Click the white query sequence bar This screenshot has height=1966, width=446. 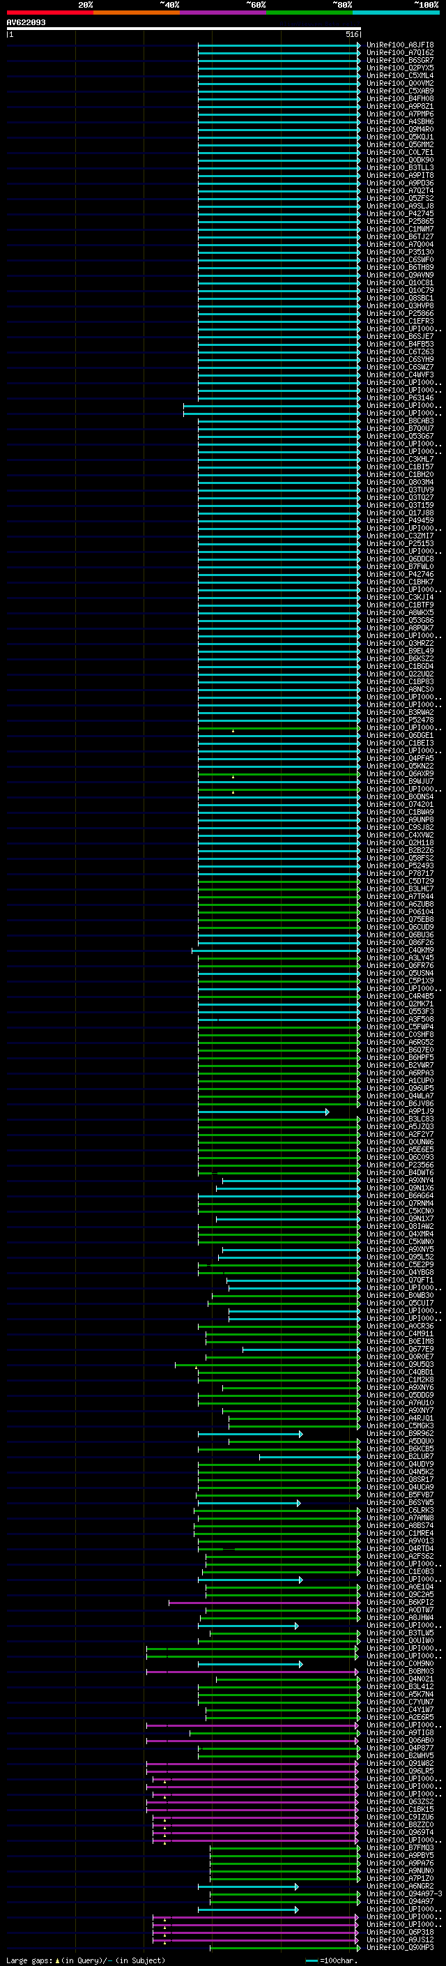(184, 29)
